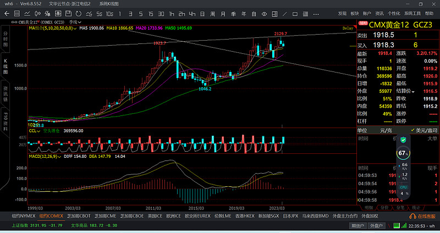Save the chart with floppy disk icon
Image resolution: width=440 pixels, height=233 pixels.
coord(68,13)
